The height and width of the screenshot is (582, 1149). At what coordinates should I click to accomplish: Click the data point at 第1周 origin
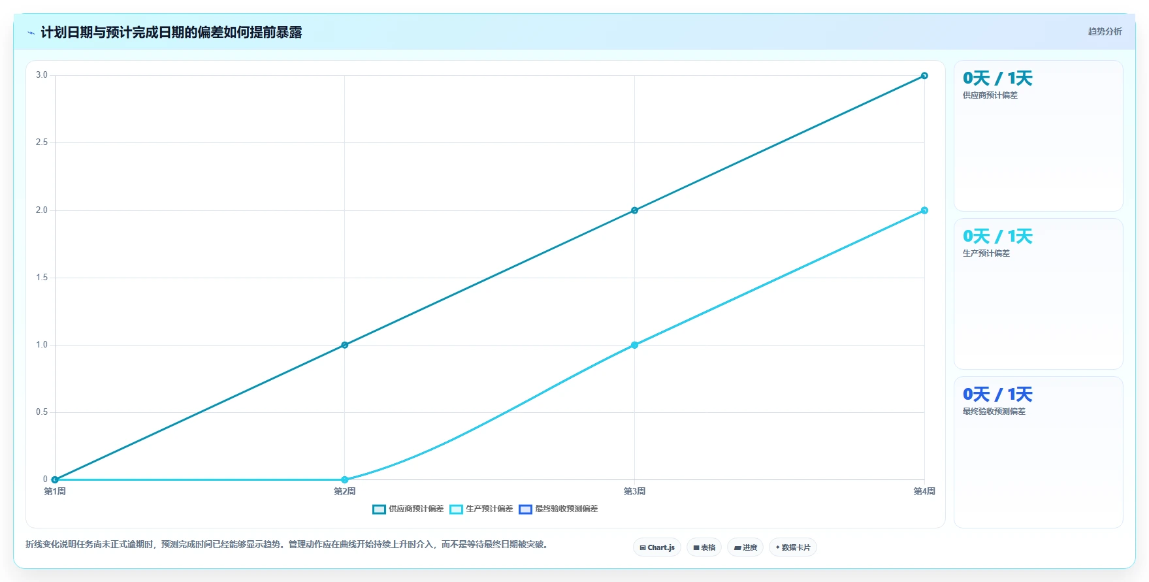(55, 479)
